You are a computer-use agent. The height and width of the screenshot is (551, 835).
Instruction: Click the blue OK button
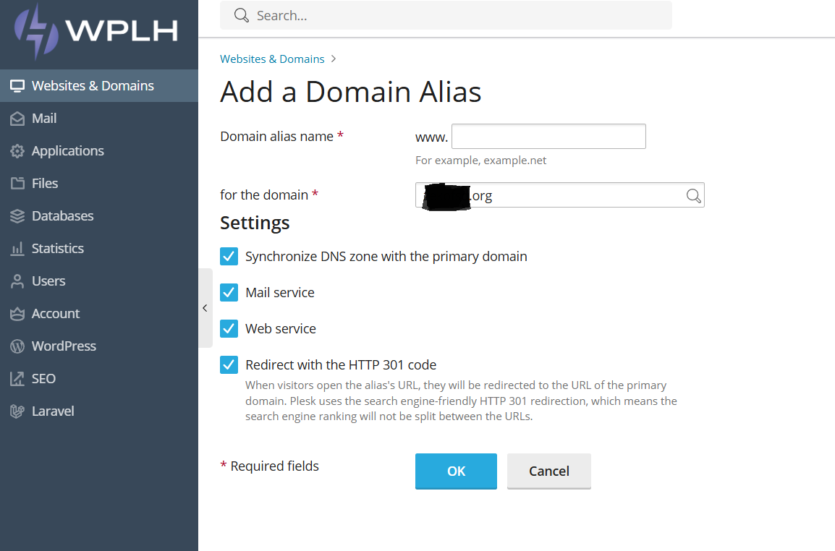[x=456, y=471]
